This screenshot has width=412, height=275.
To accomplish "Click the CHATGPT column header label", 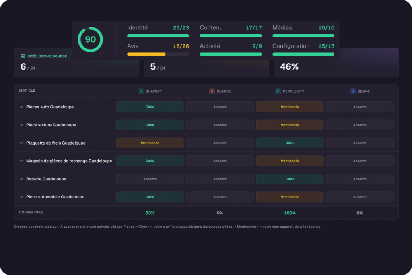I will [154, 91].
